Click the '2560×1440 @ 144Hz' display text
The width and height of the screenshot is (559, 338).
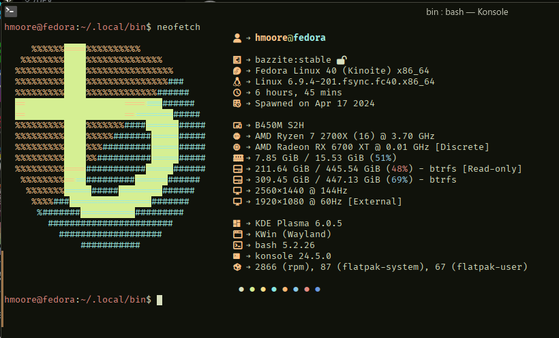click(301, 191)
